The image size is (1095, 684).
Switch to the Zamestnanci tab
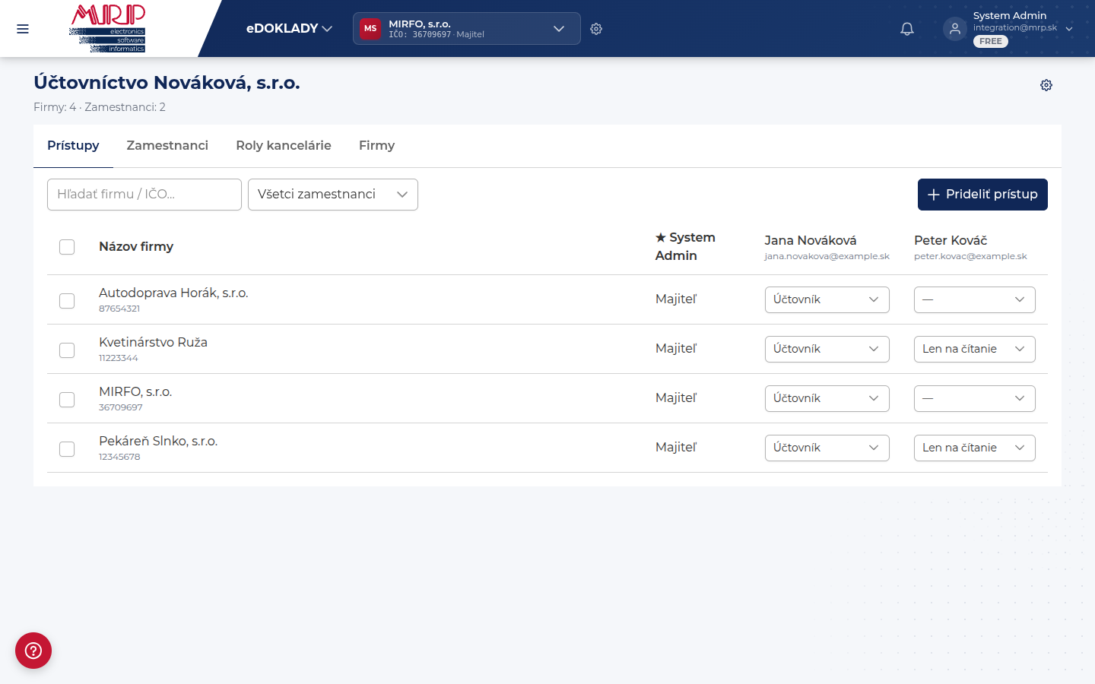click(x=167, y=146)
